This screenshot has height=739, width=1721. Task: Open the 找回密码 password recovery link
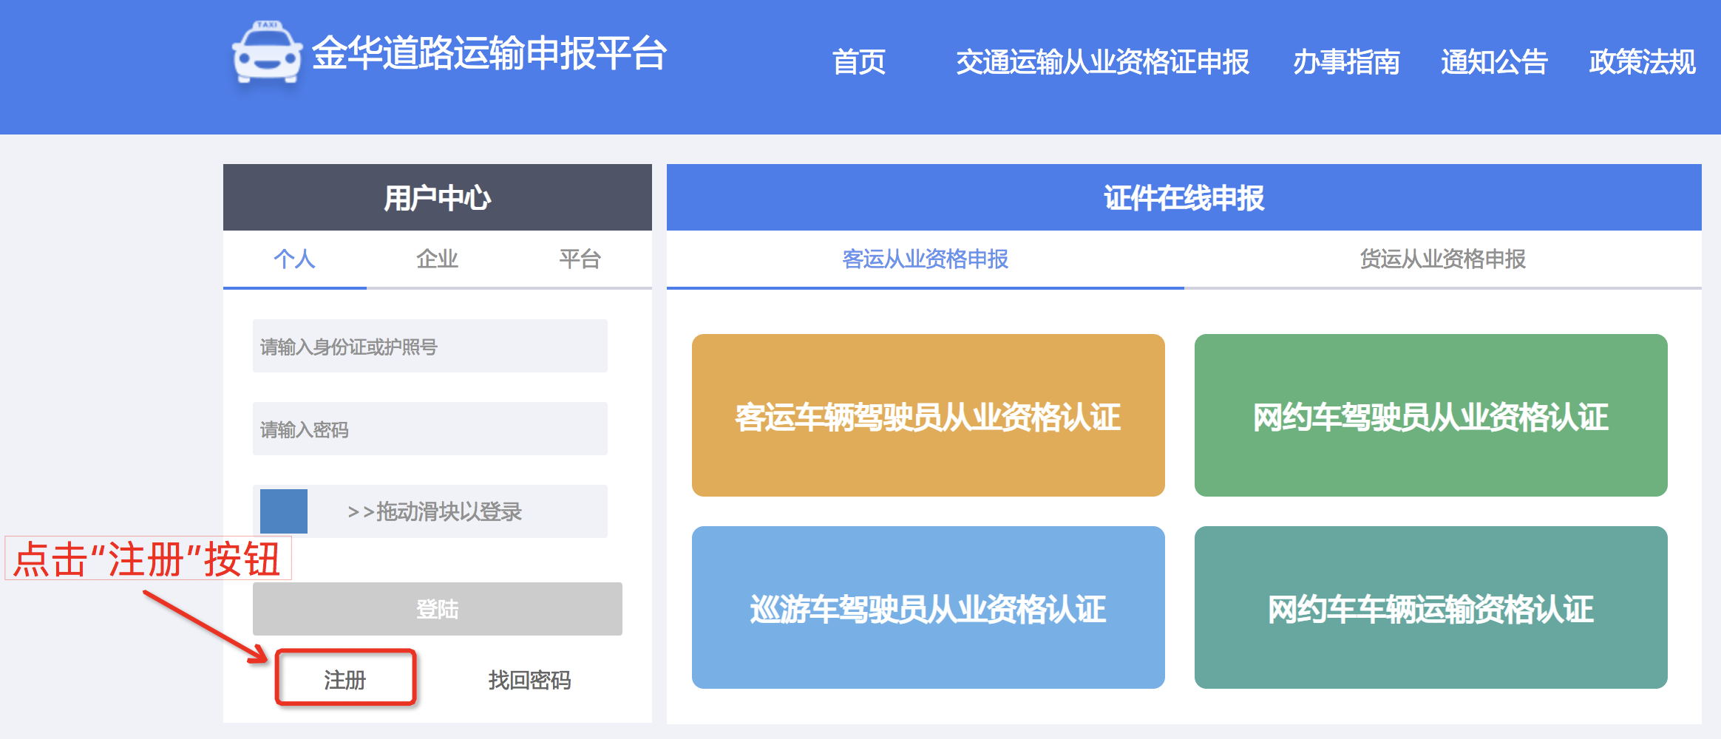[x=529, y=679]
